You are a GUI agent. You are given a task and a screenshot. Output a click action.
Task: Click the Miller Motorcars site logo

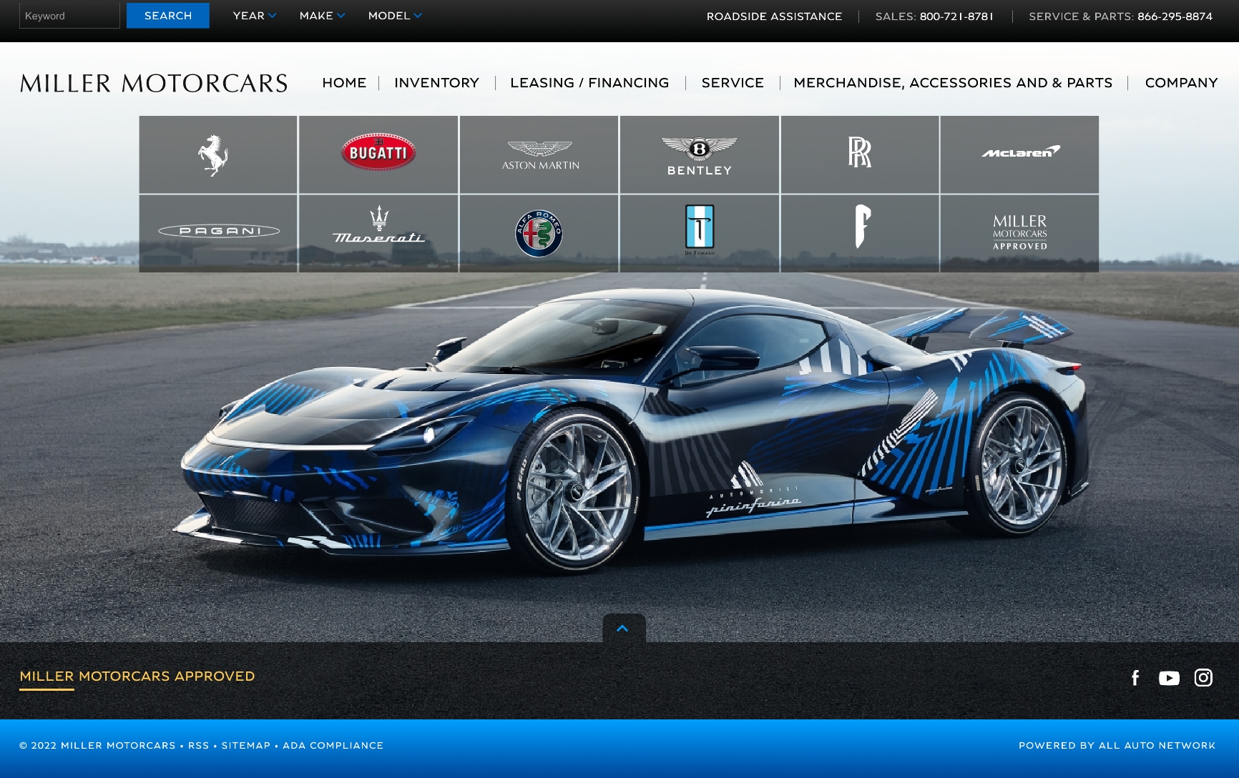154,83
